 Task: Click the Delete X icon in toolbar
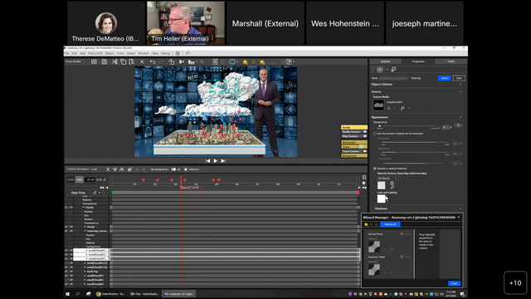(x=142, y=61)
